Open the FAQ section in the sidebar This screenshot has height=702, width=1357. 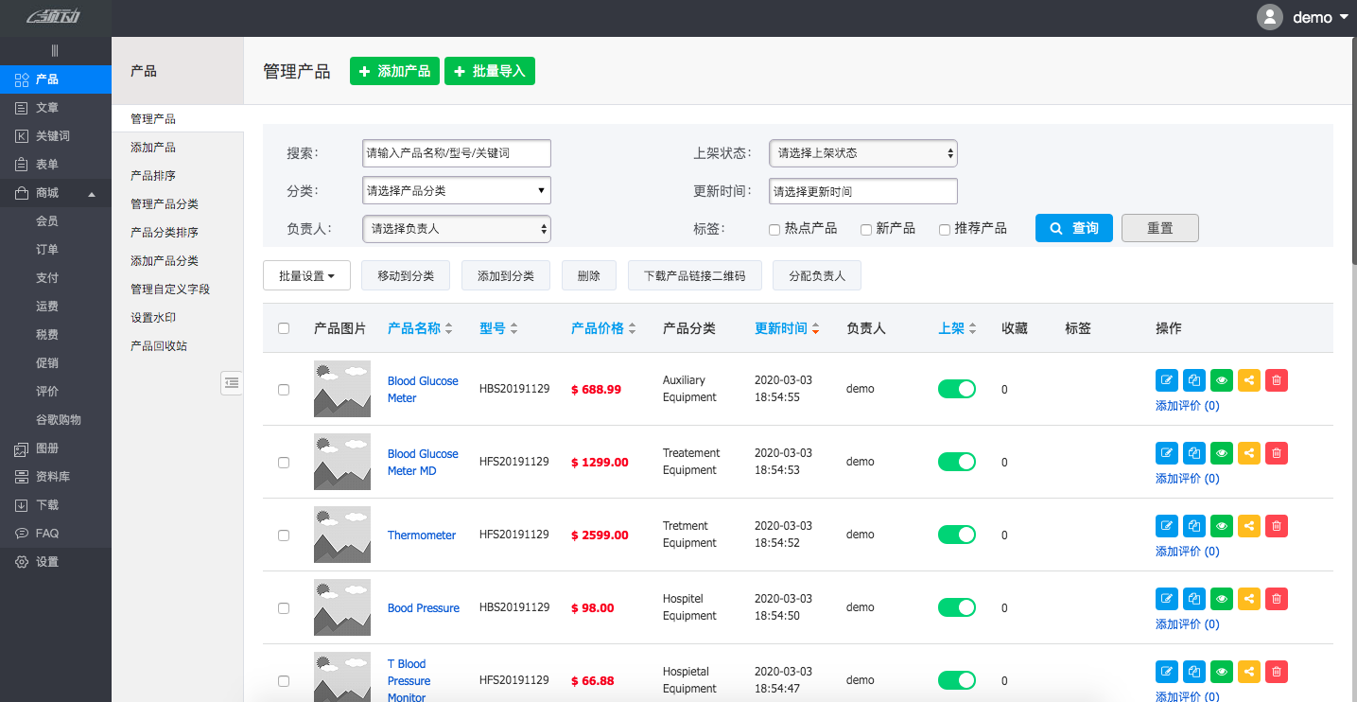(x=43, y=533)
